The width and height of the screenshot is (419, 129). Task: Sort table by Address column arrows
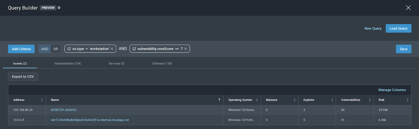tap(42, 100)
